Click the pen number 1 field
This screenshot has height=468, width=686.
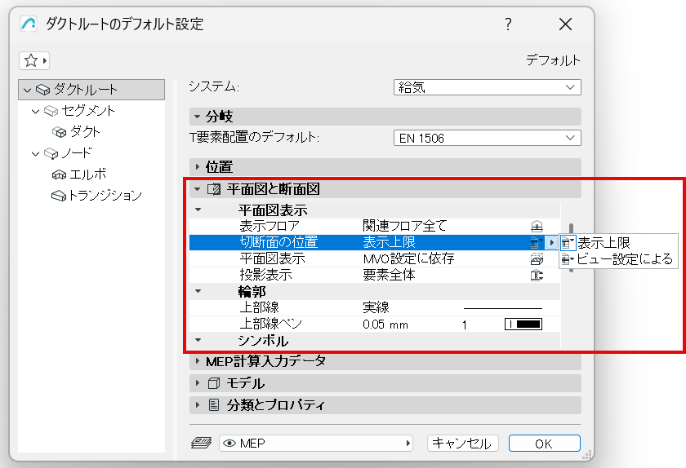coord(465,325)
